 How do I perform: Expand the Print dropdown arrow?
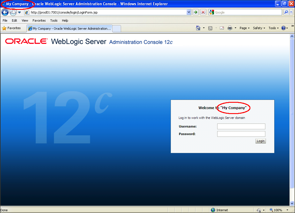[x=235, y=28]
